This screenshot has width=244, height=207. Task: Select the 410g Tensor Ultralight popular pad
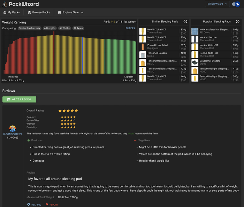[216, 70]
